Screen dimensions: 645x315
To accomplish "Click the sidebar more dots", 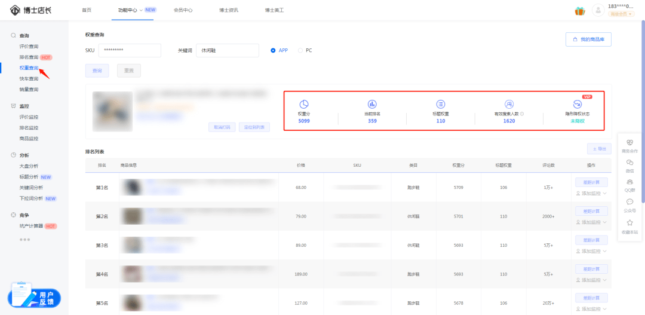I will 24,239.
